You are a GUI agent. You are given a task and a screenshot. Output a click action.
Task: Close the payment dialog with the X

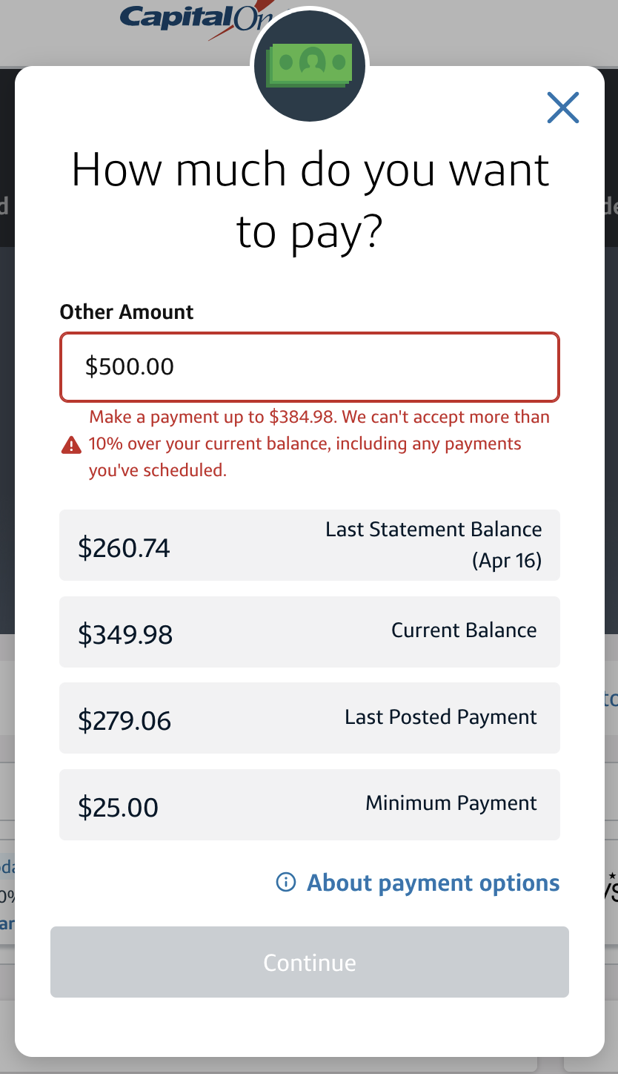coord(562,108)
